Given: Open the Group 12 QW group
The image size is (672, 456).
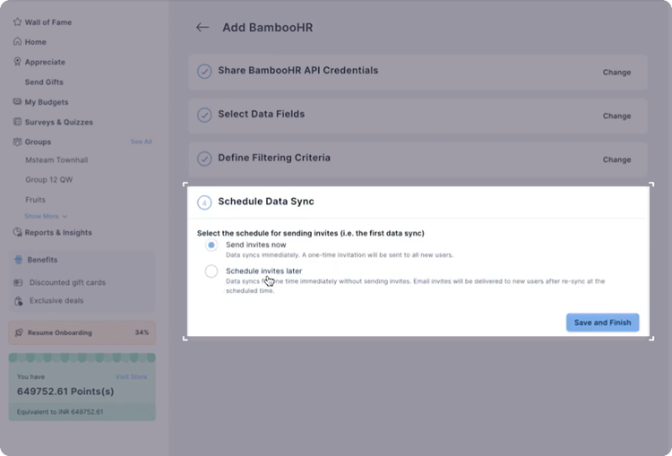Looking at the screenshot, I should point(49,179).
